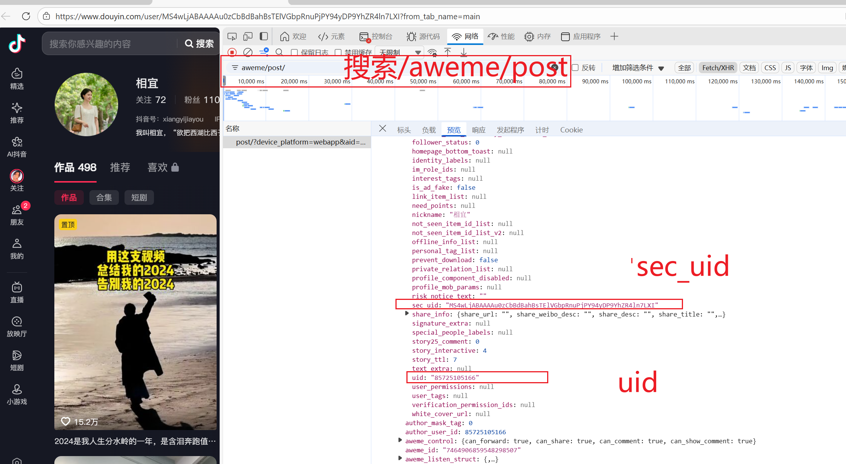Check the 反转 filter checkbox
Viewport: 846px width, 464px height.
coord(575,68)
